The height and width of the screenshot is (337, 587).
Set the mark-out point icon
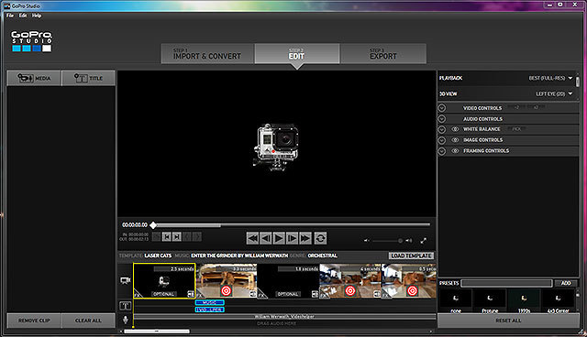point(177,237)
